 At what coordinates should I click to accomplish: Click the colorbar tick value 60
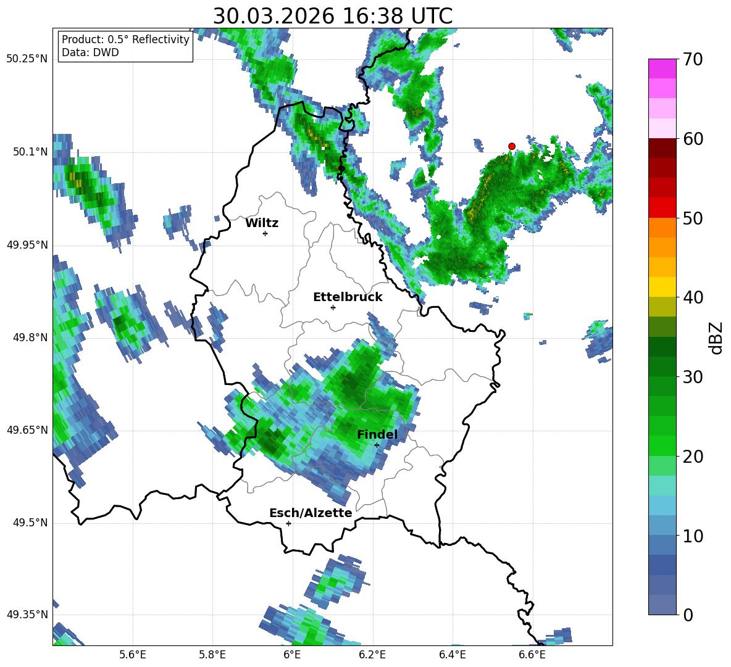pyautogui.click(x=693, y=139)
